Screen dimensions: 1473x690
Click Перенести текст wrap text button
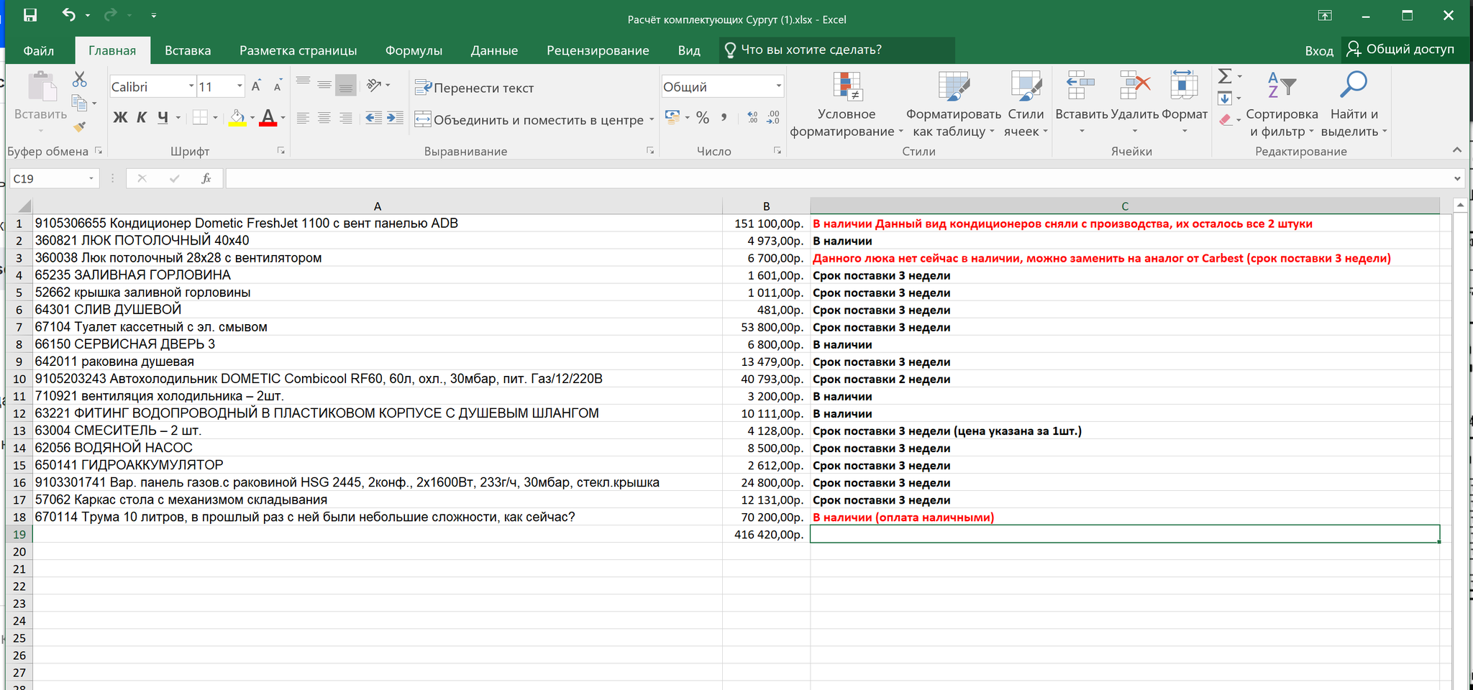click(475, 88)
